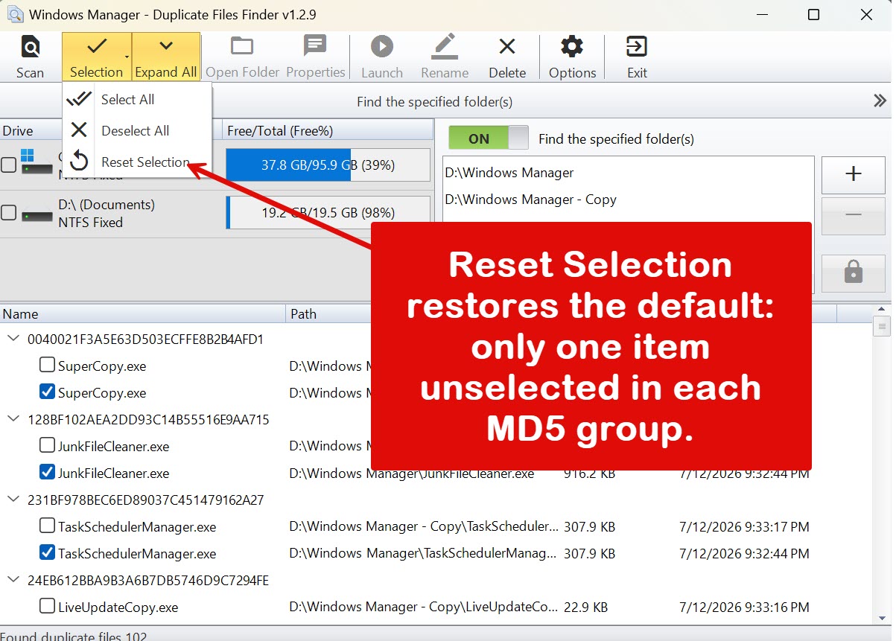
Task: Click the 37.8 GB/95.9 GB usage bar
Action: coord(328,165)
